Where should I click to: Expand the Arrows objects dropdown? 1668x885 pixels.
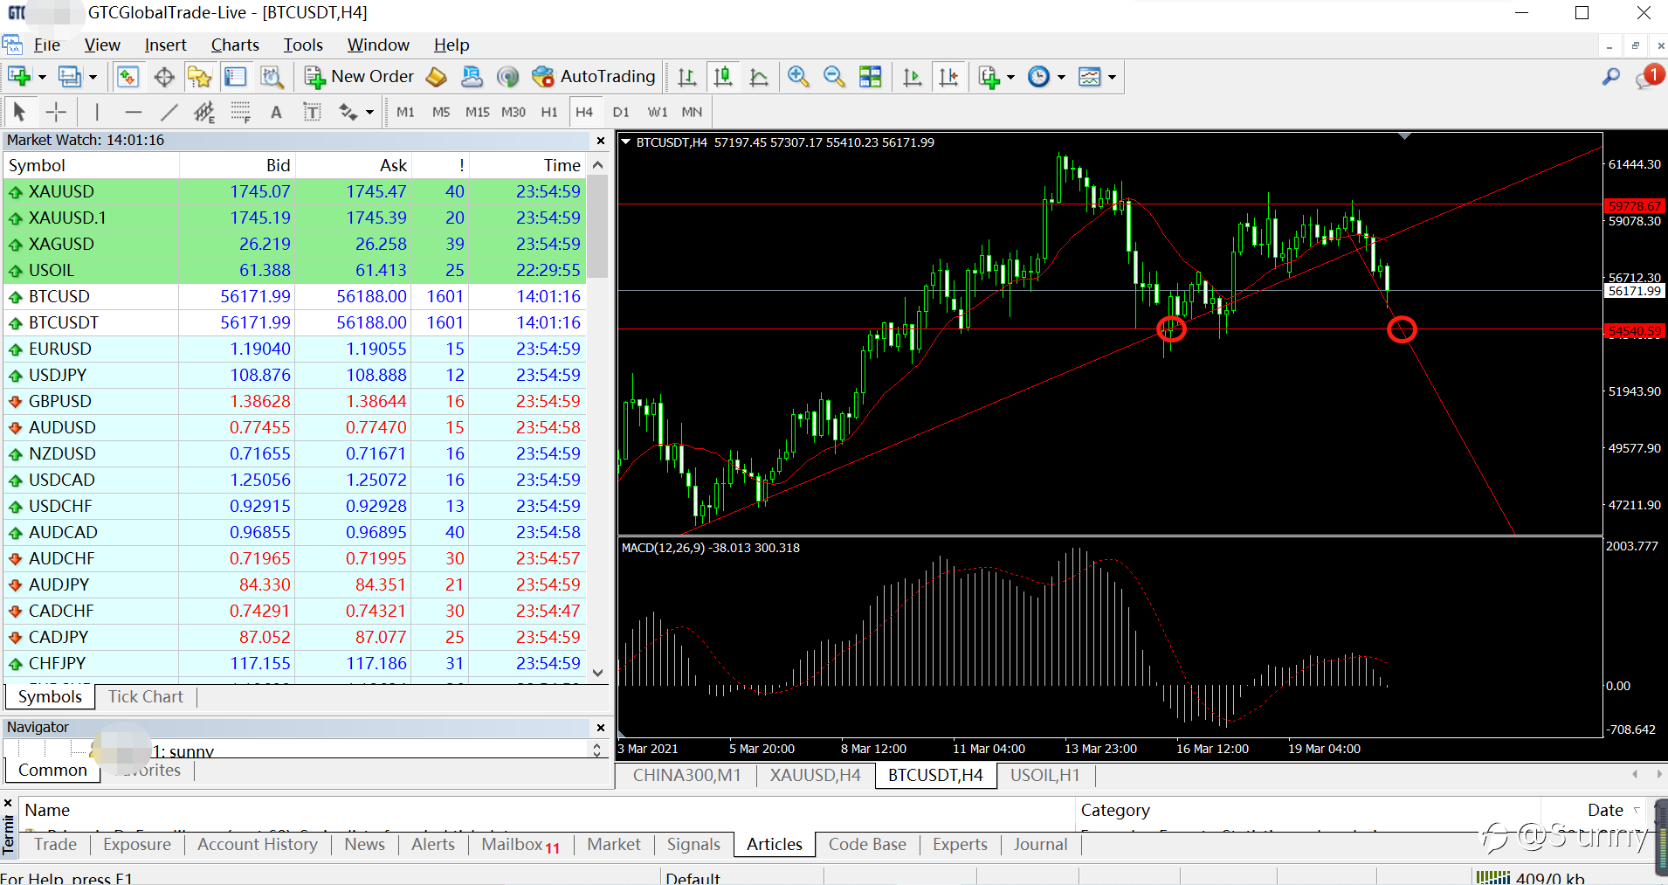pos(369,112)
